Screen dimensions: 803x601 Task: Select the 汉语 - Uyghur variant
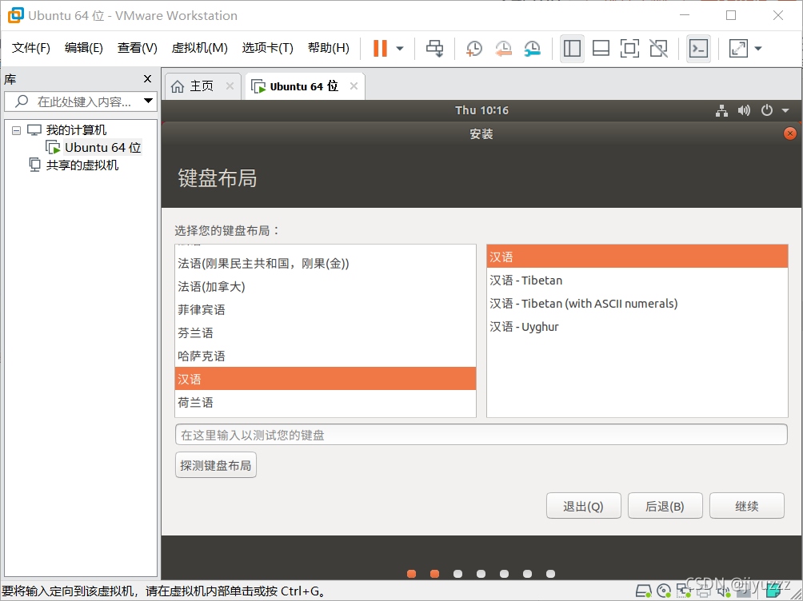(x=637, y=327)
